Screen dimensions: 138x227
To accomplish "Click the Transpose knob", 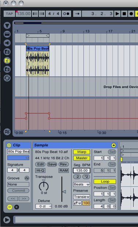I will coord(44,186).
